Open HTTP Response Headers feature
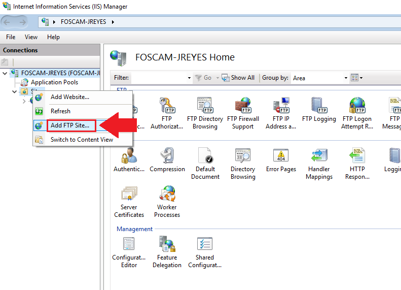The image size is (401, 290). point(357,164)
